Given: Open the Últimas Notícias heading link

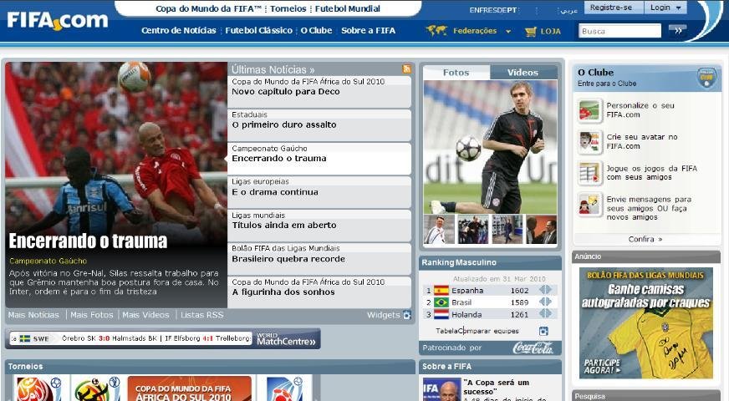Looking at the screenshot, I should tap(273, 69).
